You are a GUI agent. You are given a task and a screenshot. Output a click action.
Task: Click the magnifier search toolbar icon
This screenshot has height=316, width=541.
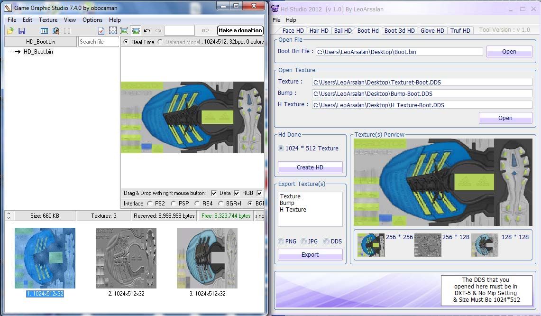[x=56, y=31]
